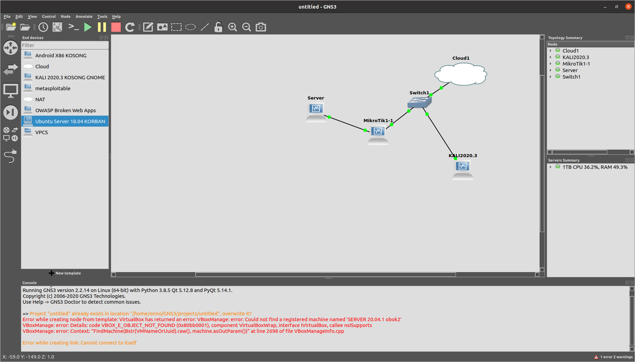635x362 pixels.
Task: Start all nodes with green play button
Action: (x=88, y=27)
